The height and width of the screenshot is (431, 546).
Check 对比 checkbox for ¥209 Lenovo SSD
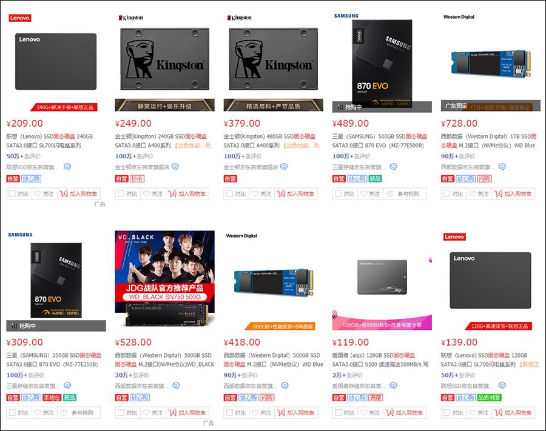[12, 194]
